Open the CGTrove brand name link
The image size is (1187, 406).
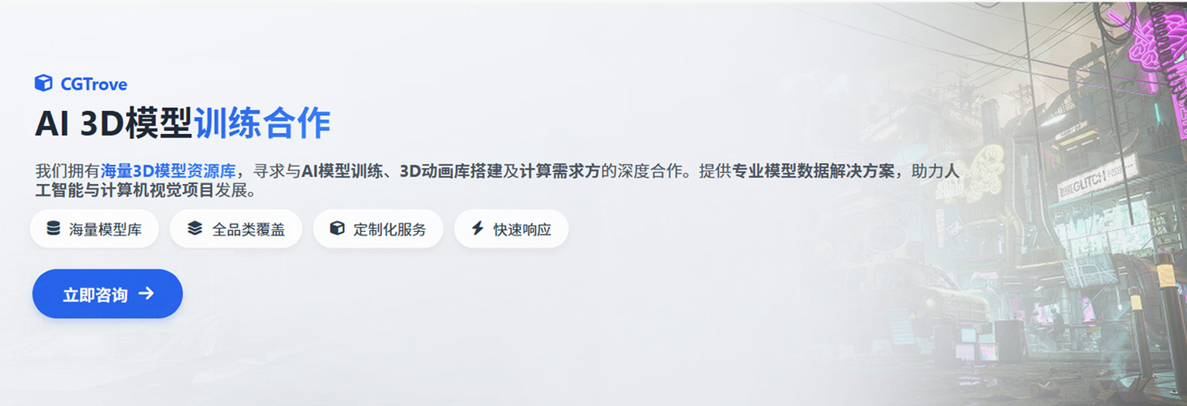[93, 84]
